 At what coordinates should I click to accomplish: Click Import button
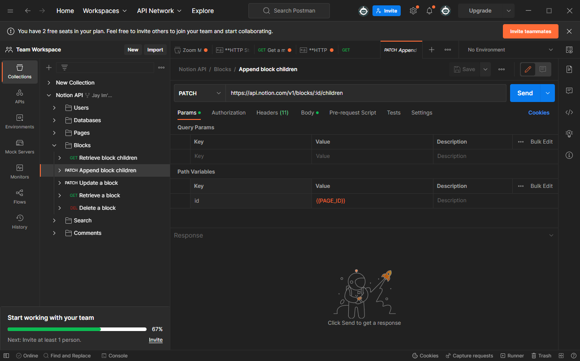(x=156, y=50)
